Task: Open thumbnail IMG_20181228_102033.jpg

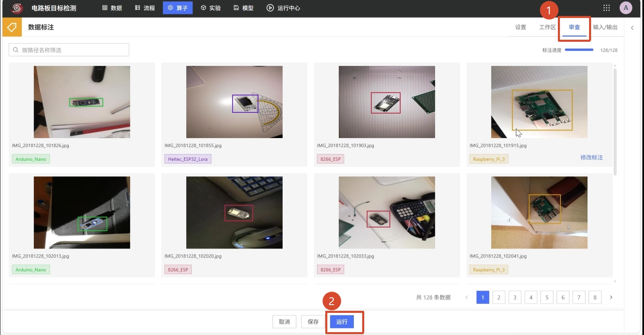Action: (387, 213)
